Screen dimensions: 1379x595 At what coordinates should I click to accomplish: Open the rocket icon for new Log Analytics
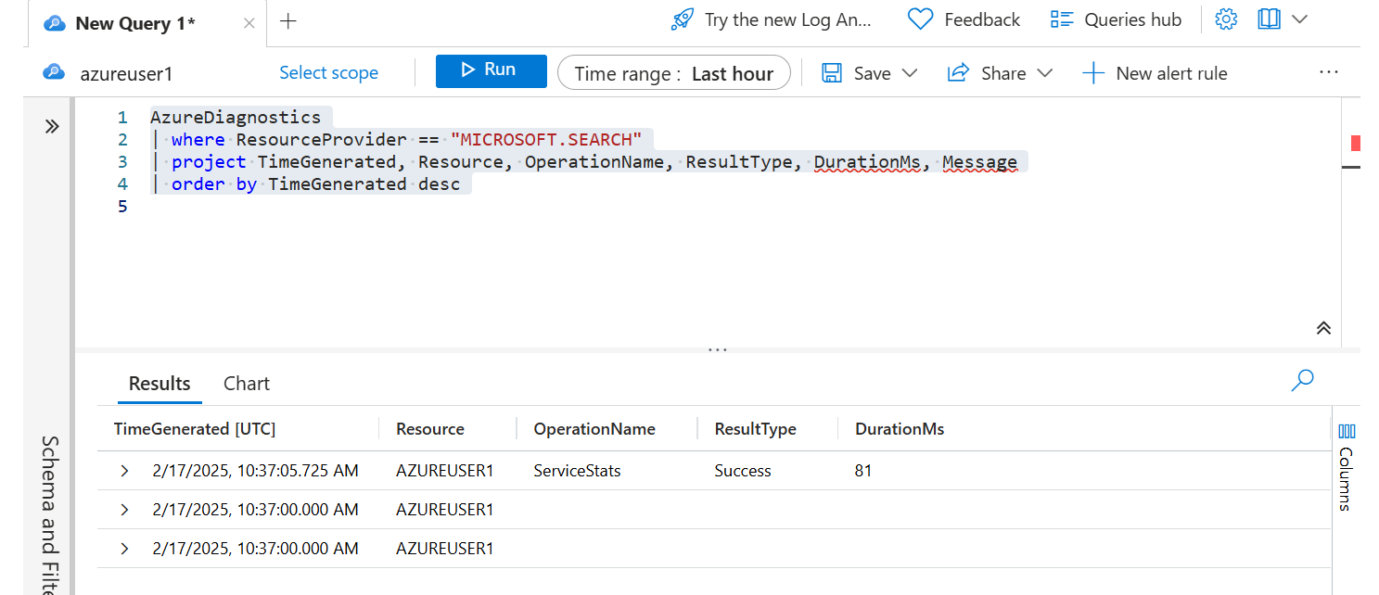[683, 19]
